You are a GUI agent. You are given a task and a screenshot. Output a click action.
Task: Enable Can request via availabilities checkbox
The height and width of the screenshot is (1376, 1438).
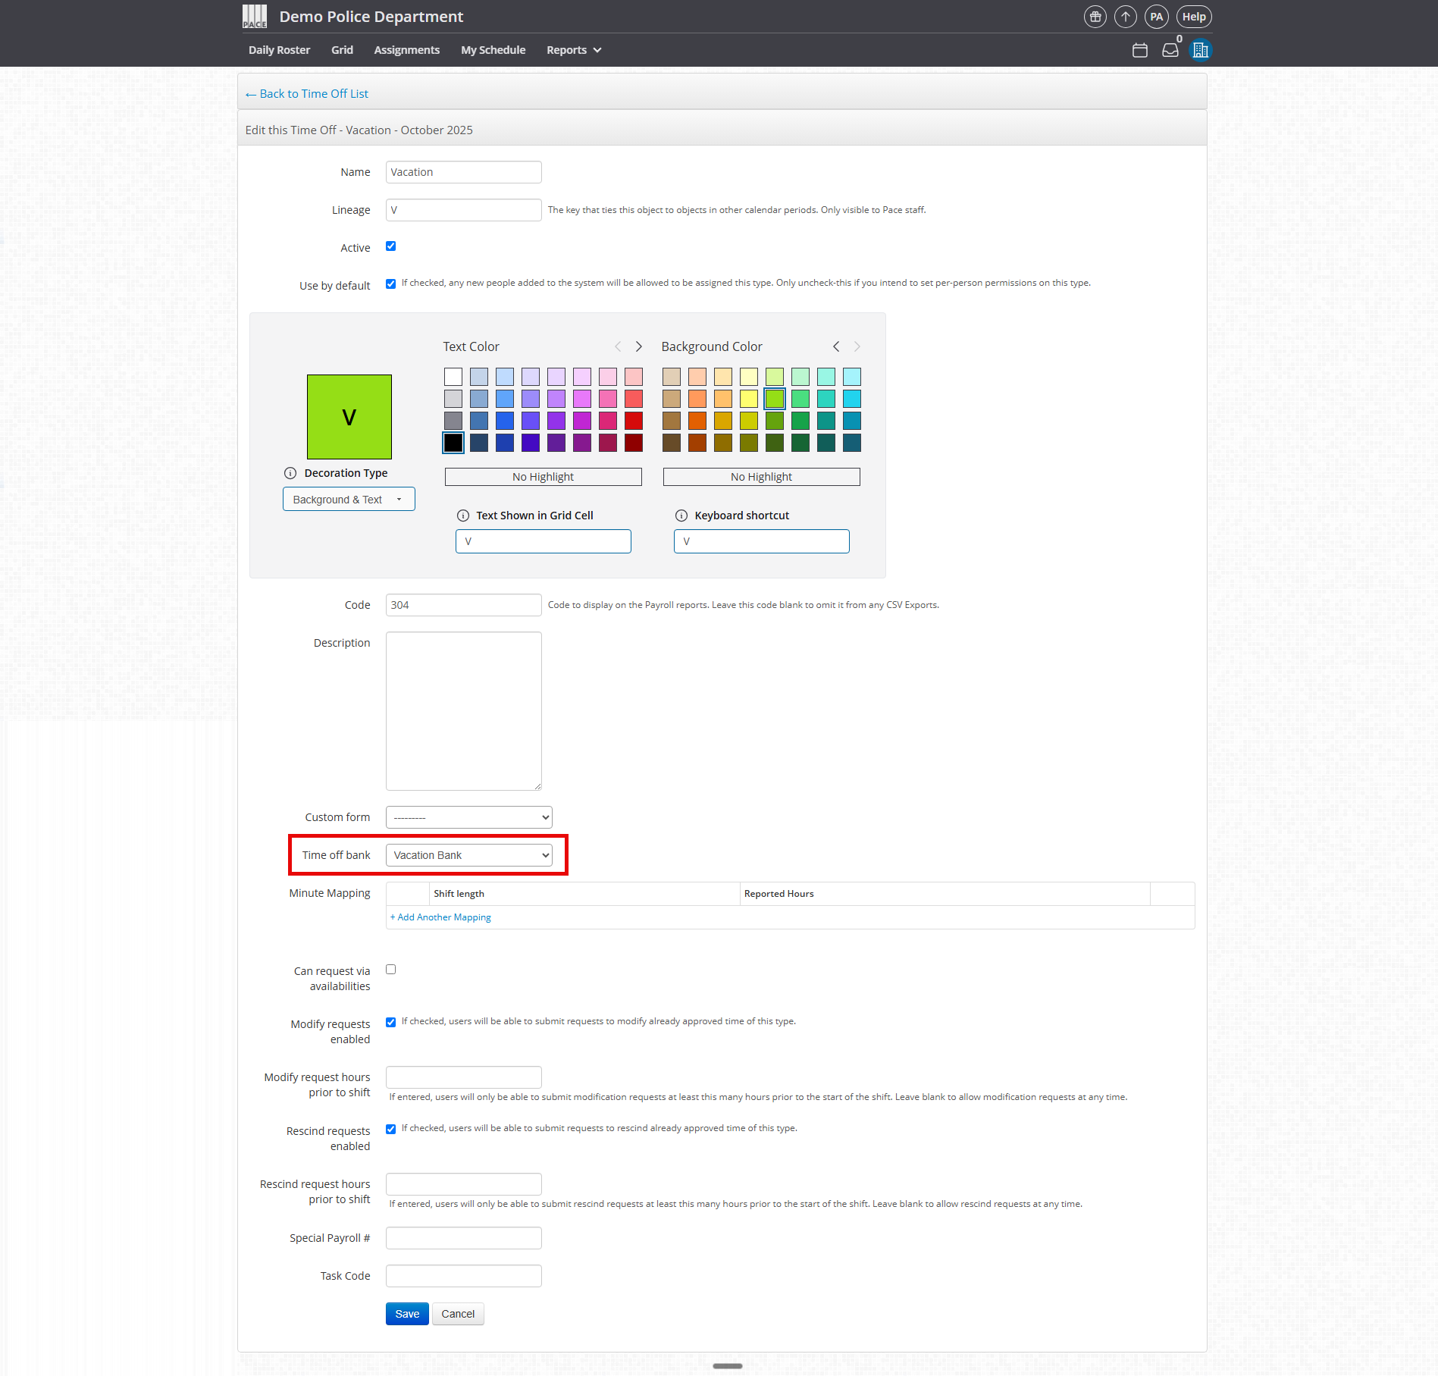pyautogui.click(x=391, y=970)
